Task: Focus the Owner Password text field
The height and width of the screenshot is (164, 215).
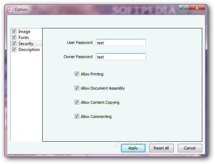Action: pos(121,57)
